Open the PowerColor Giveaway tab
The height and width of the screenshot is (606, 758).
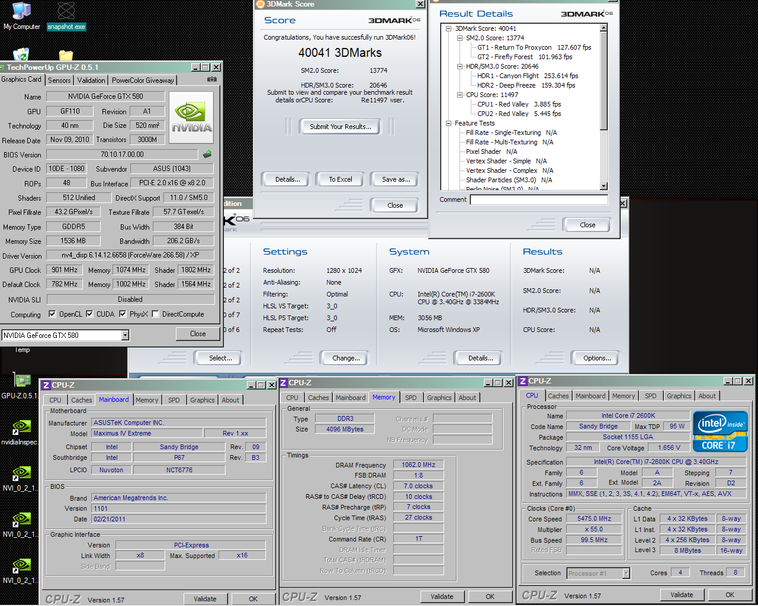143,80
